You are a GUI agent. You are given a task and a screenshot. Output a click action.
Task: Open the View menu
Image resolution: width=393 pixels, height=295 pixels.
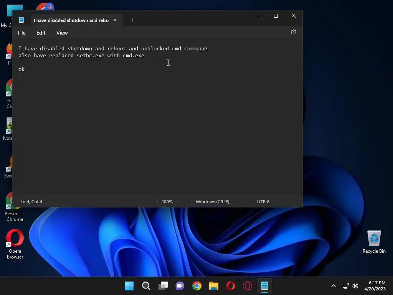[x=62, y=33]
